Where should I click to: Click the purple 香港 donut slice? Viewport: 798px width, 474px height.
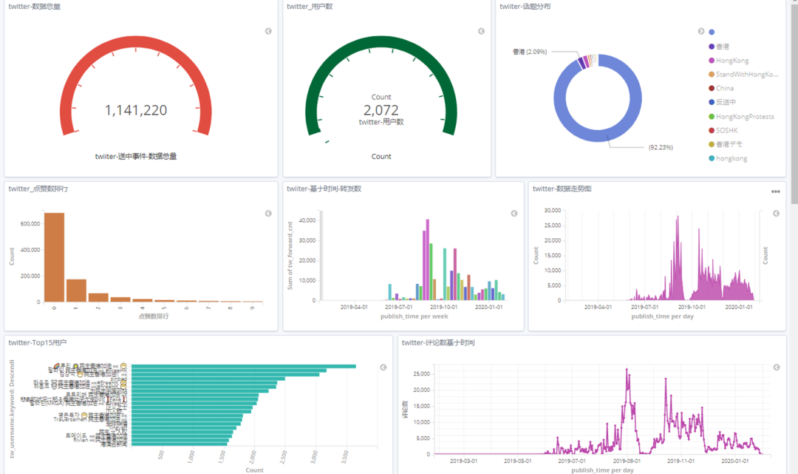(581, 63)
